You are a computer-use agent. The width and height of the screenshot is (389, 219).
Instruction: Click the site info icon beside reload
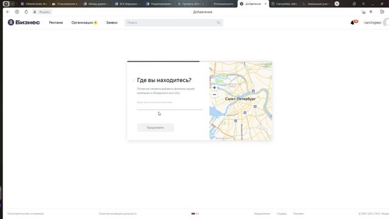pyautogui.click(x=17, y=12)
